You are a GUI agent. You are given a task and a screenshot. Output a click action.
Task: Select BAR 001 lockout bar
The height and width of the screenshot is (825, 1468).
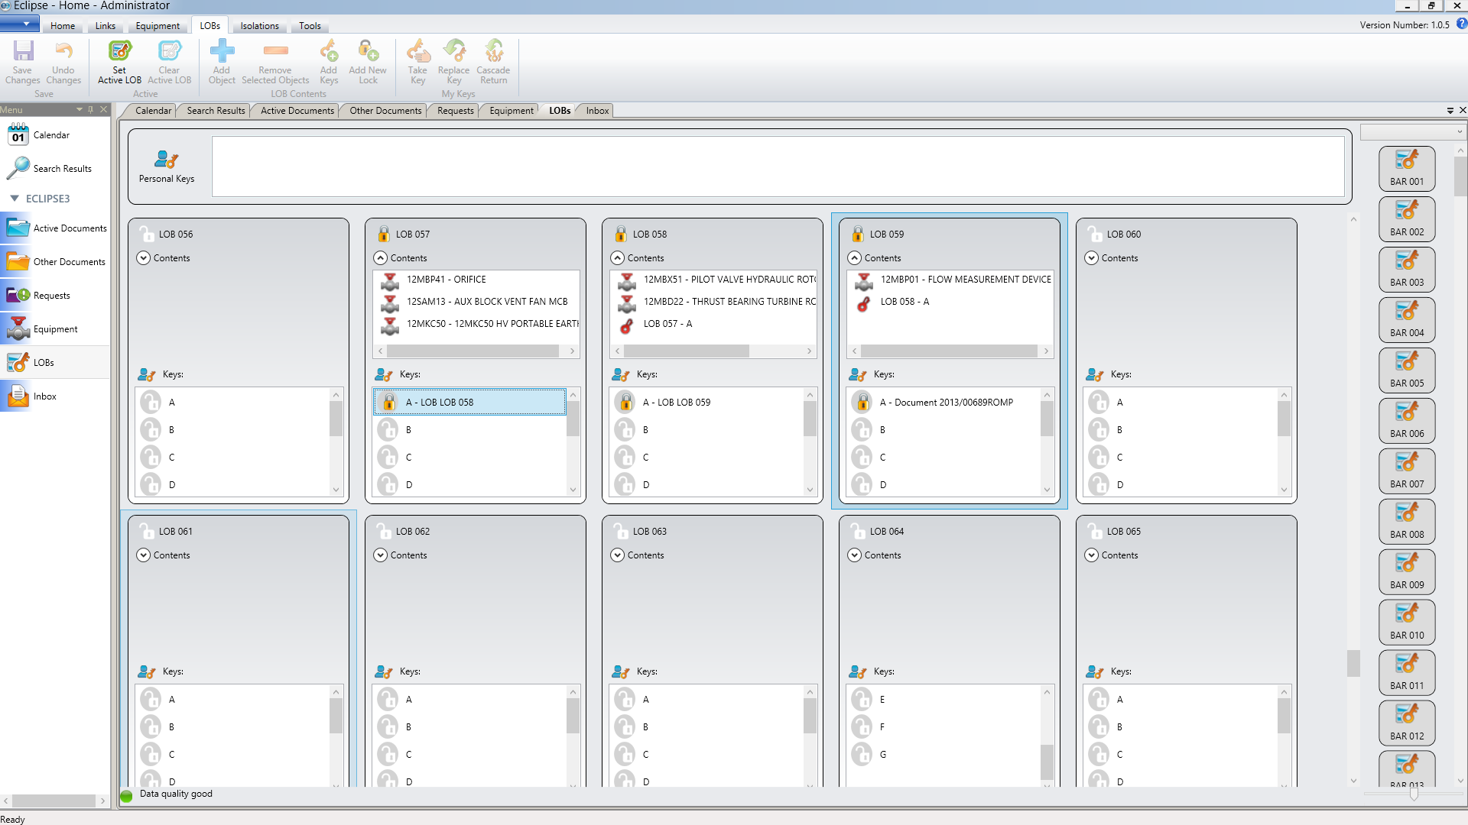pyautogui.click(x=1407, y=169)
